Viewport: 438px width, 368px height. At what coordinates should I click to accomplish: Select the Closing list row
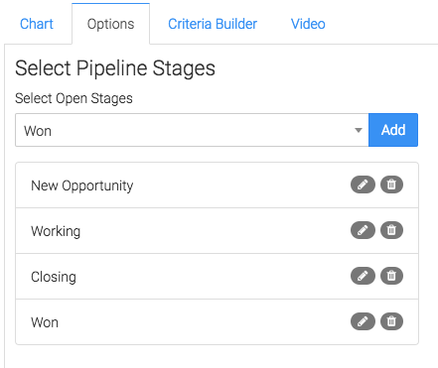point(217,277)
